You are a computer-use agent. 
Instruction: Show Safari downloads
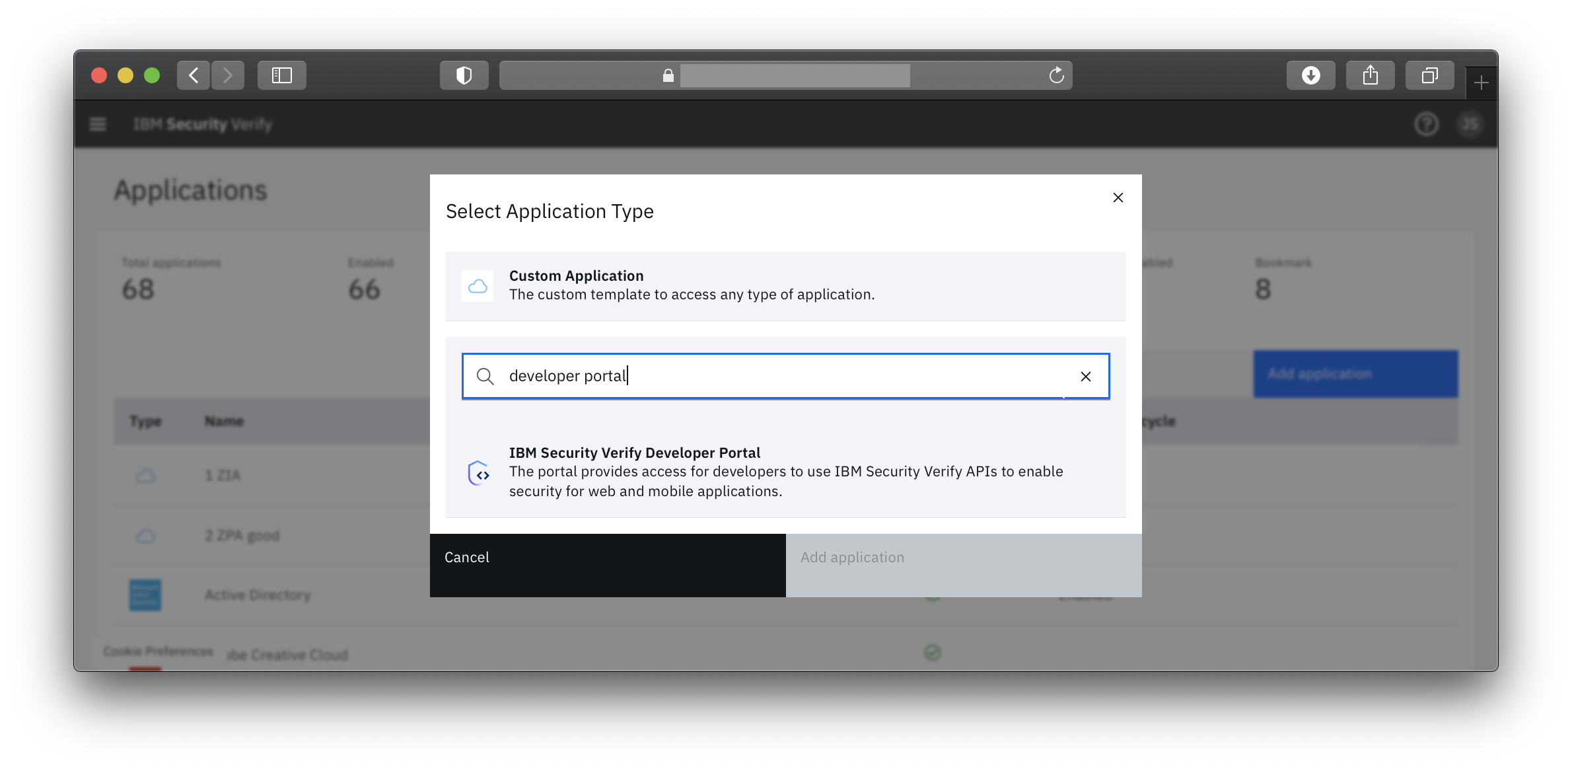1310,75
